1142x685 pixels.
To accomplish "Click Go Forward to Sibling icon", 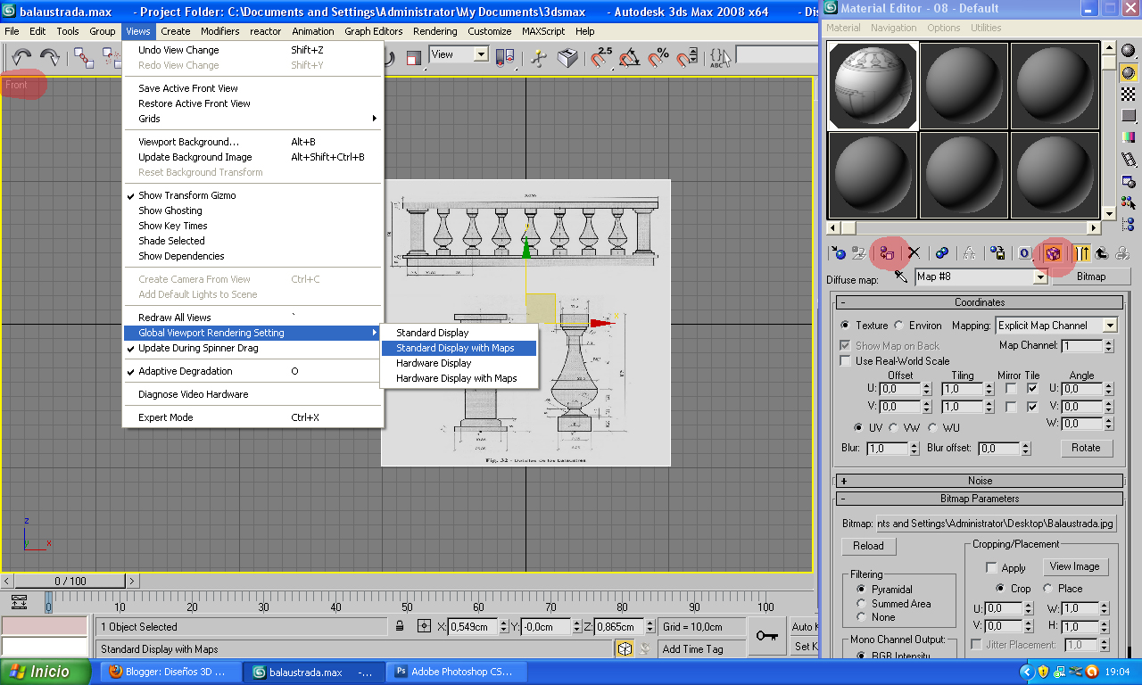I will pos(1121,253).
